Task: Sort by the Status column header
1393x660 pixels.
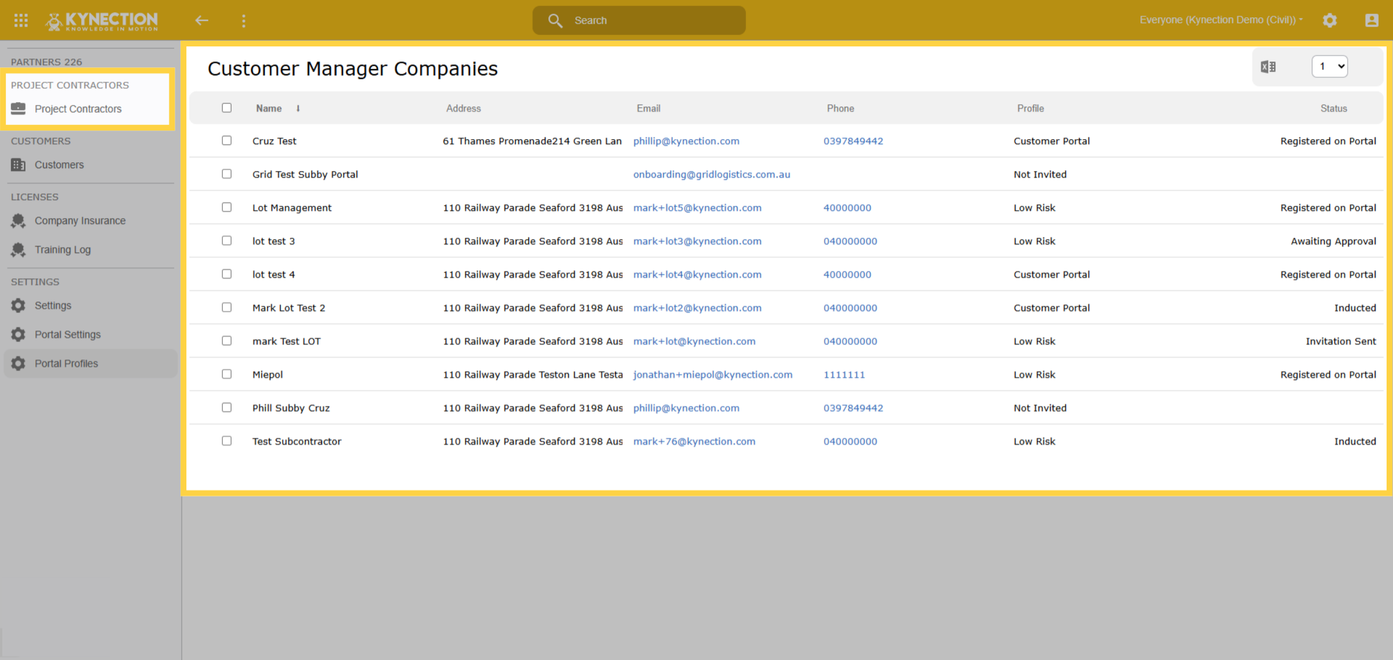Action: pyautogui.click(x=1333, y=108)
